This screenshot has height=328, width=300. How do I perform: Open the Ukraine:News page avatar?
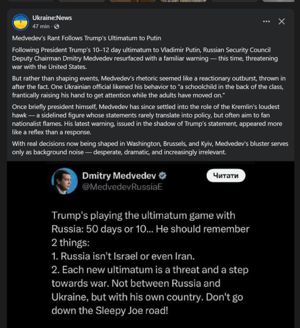(x=20, y=22)
